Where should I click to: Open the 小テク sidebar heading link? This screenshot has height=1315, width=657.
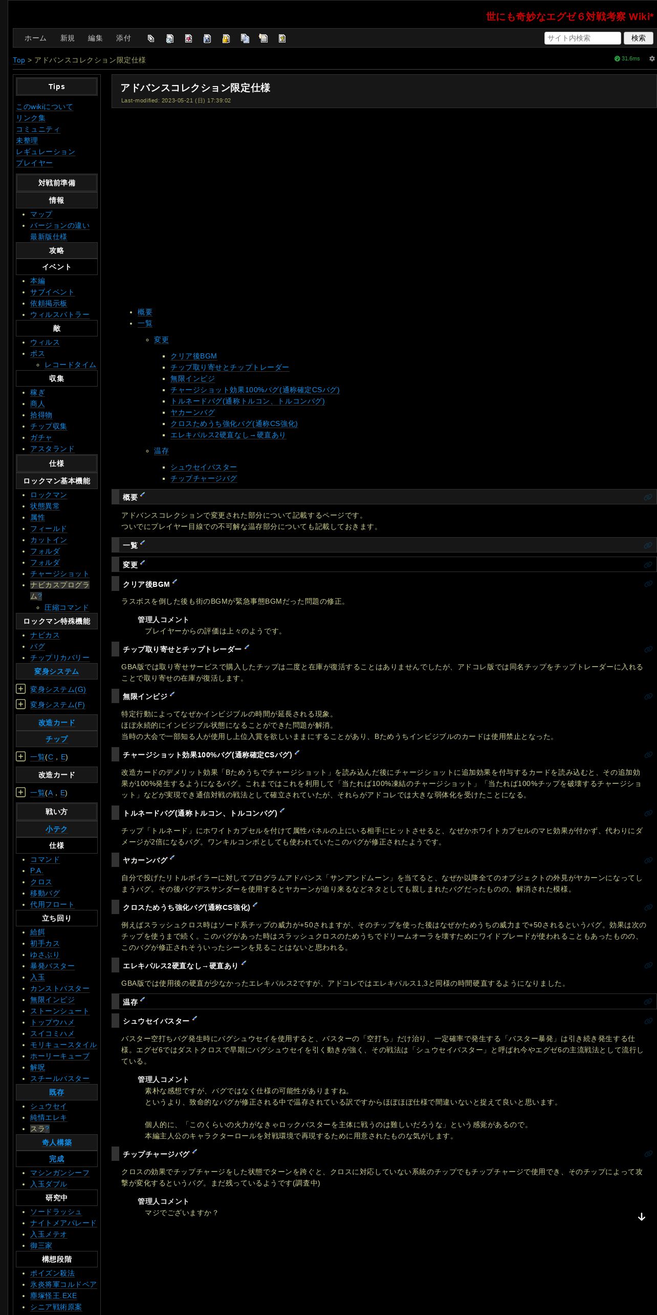coord(56,829)
